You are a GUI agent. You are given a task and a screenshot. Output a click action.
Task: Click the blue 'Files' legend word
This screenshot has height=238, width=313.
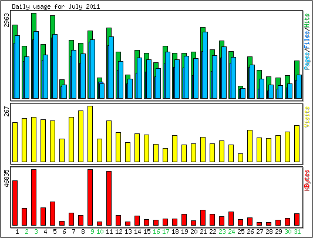point(307,40)
